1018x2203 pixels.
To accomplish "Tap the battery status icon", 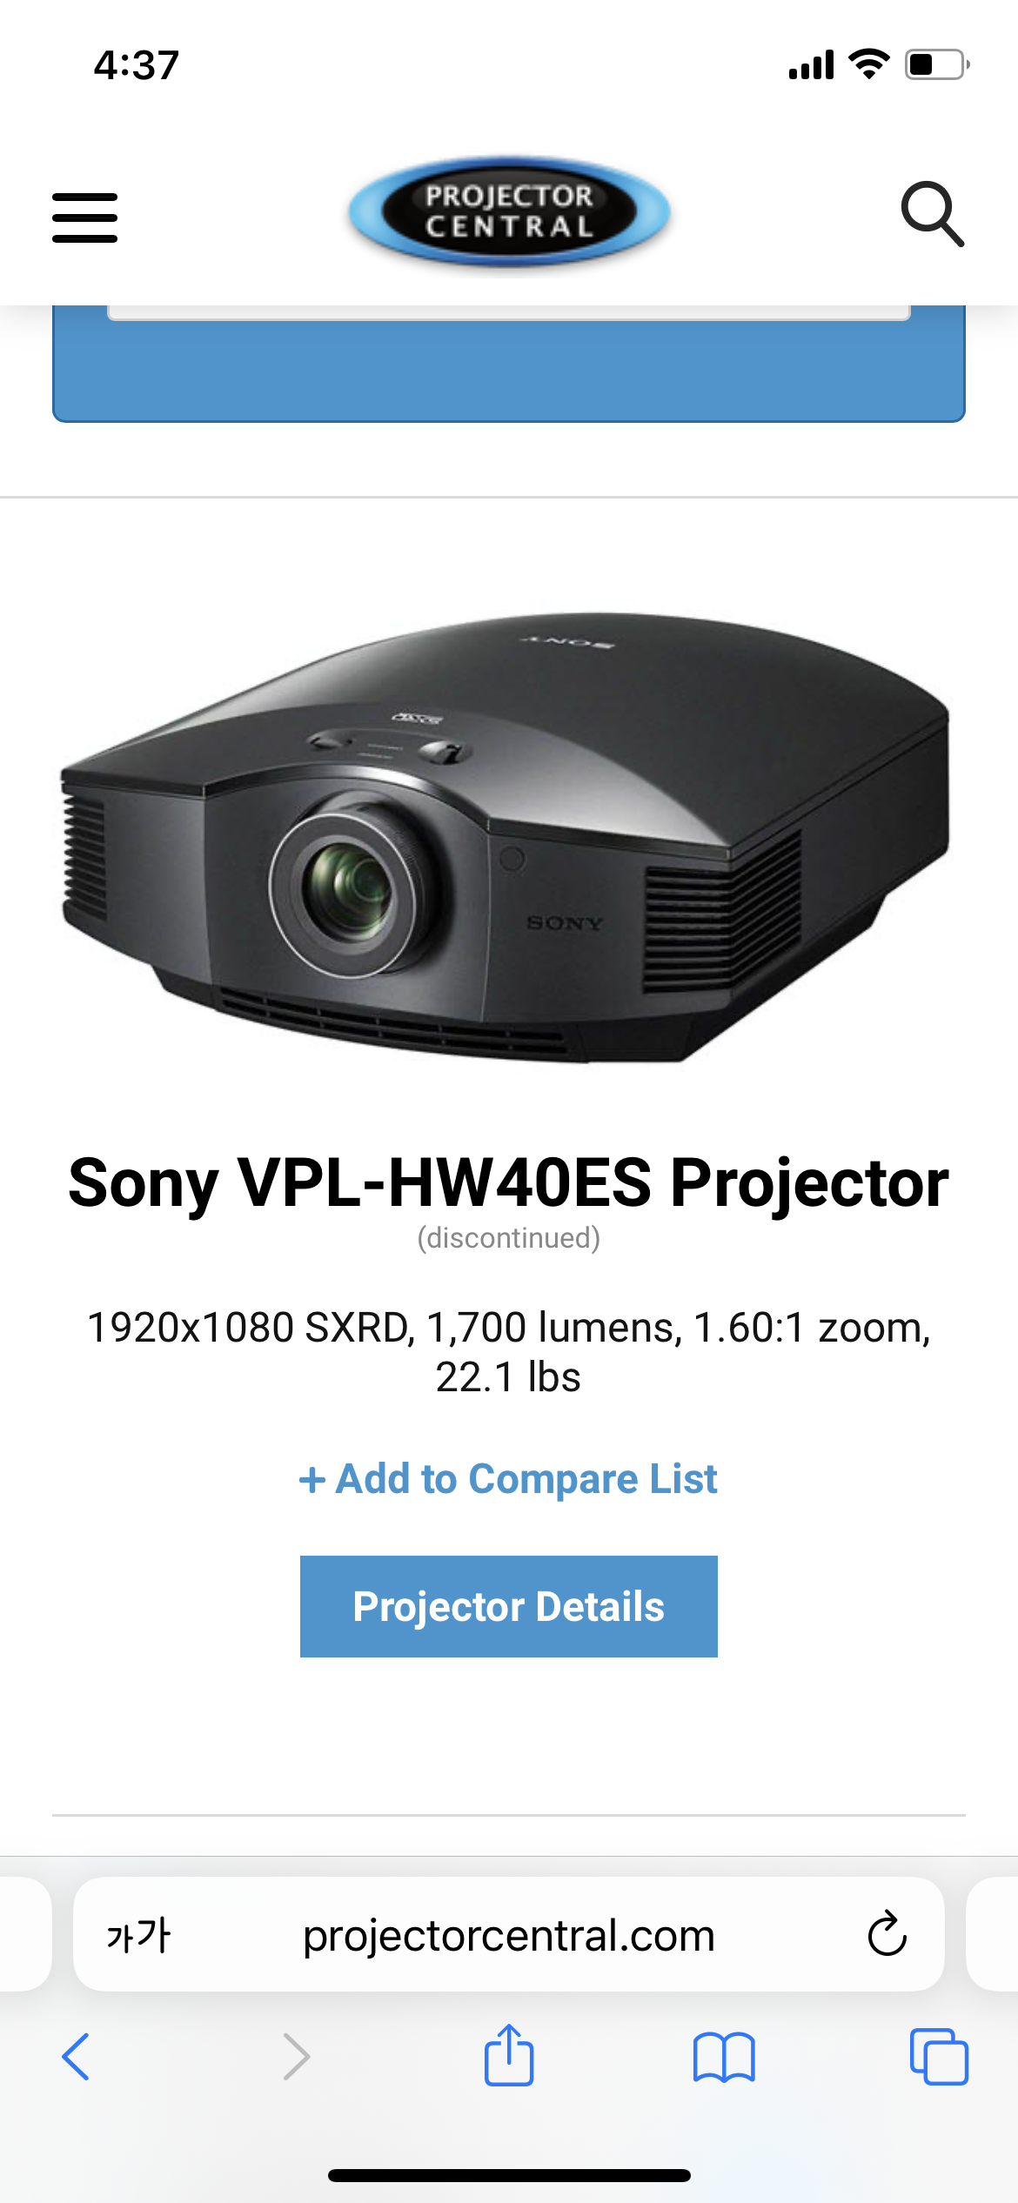I will click(937, 64).
